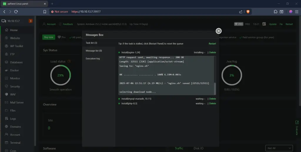The width and height of the screenshot is (301, 152).
Task: Select the Message list (0) tab
Action: [x=94, y=51]
